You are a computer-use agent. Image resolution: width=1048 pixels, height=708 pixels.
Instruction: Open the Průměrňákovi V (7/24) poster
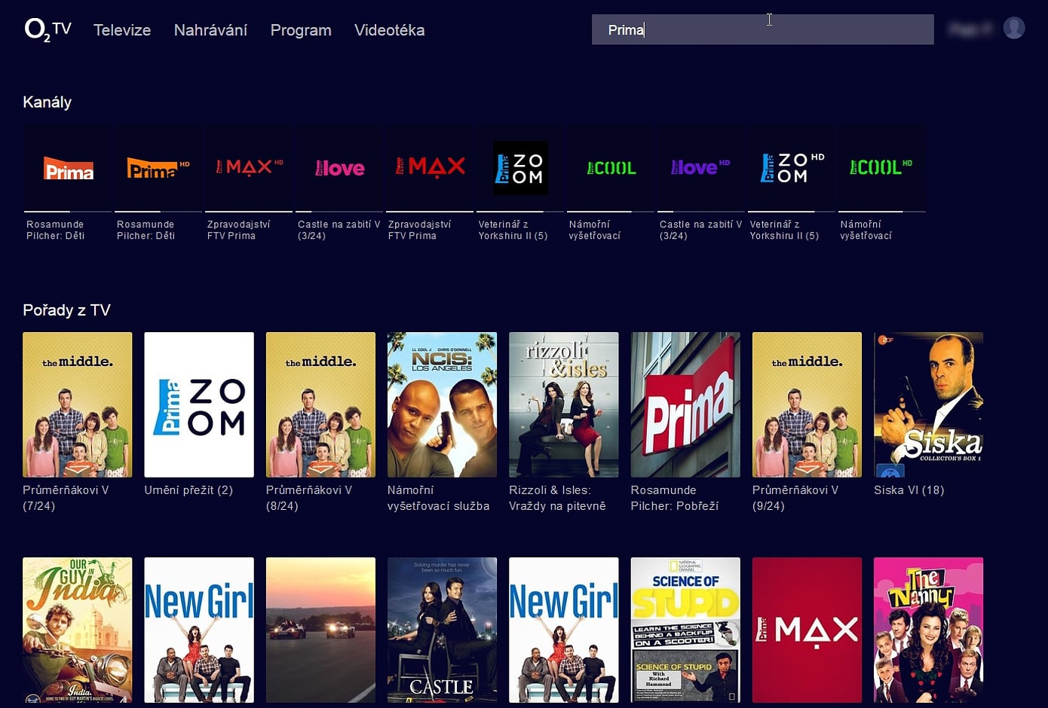78,404
